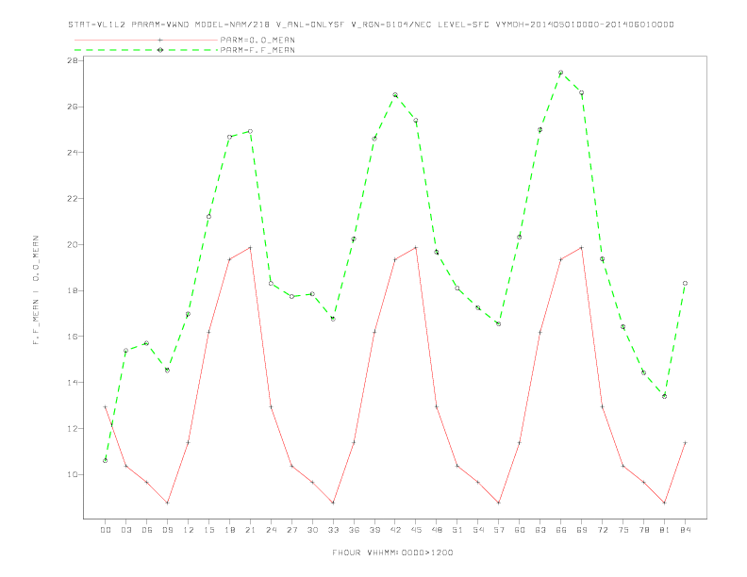Click x-axis tick label 45
The height and width of the screenshot is (577, 747).
click(x=416, y=530)
